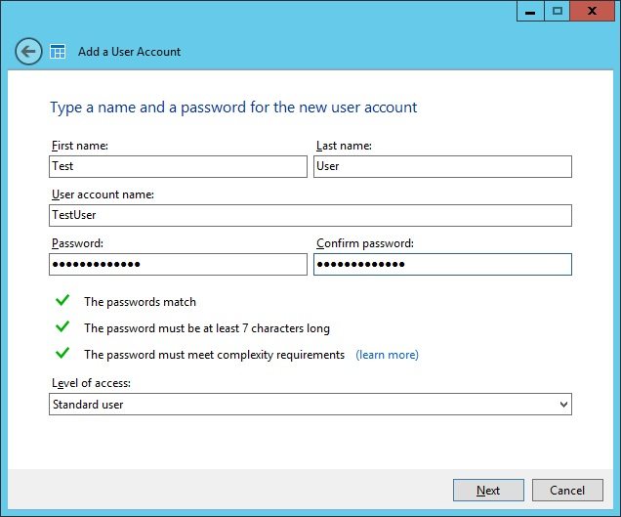621x517 pixels.
Task: Click "The password must meet complexity requirements" text
Action: pyautogui.click(x=214, y=355)
